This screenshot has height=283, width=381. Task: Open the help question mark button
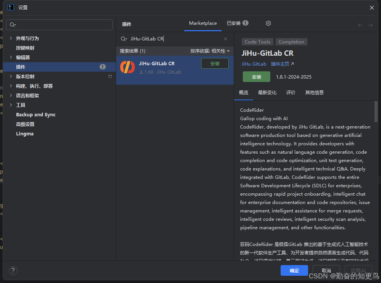(x=13, y=270)
